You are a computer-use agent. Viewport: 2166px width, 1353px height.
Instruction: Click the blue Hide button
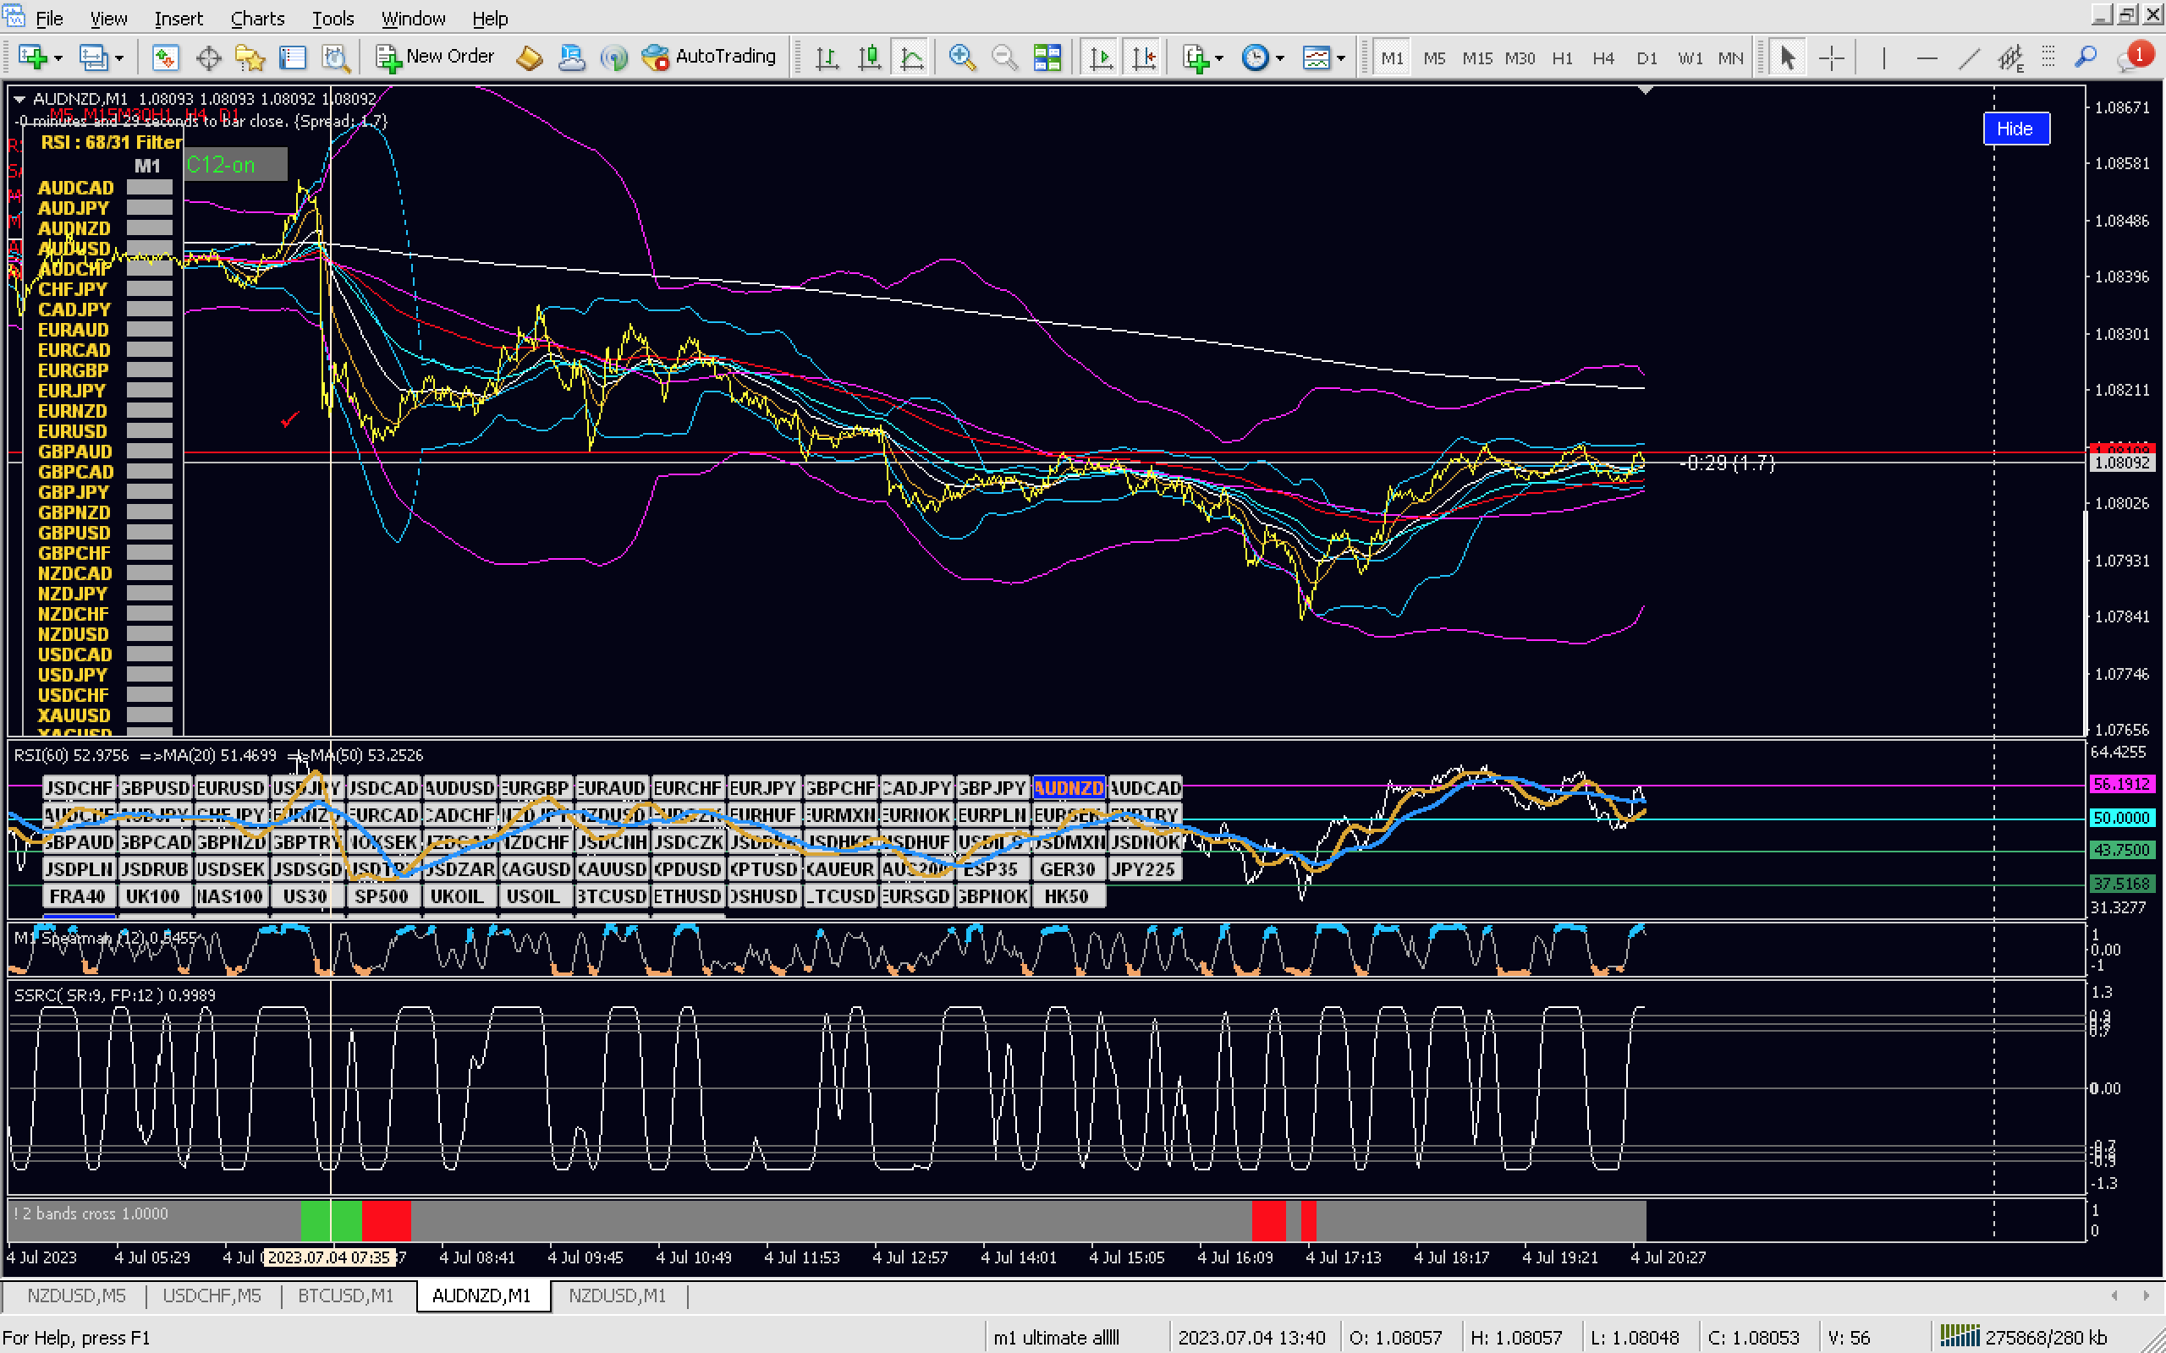tap(2015, 128)
